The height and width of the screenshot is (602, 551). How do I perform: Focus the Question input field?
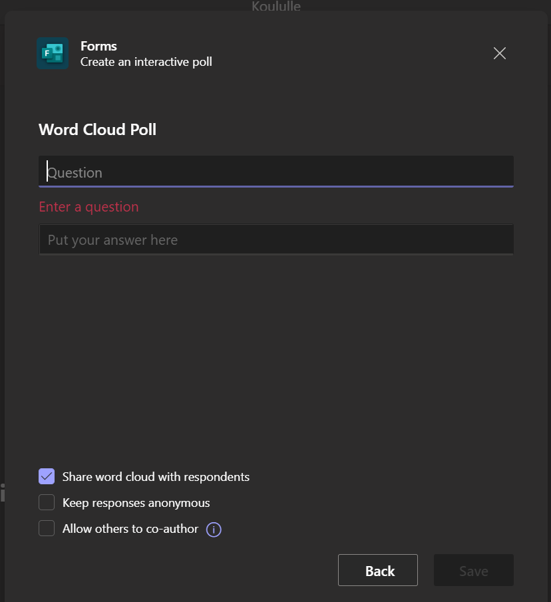point(276,172)
